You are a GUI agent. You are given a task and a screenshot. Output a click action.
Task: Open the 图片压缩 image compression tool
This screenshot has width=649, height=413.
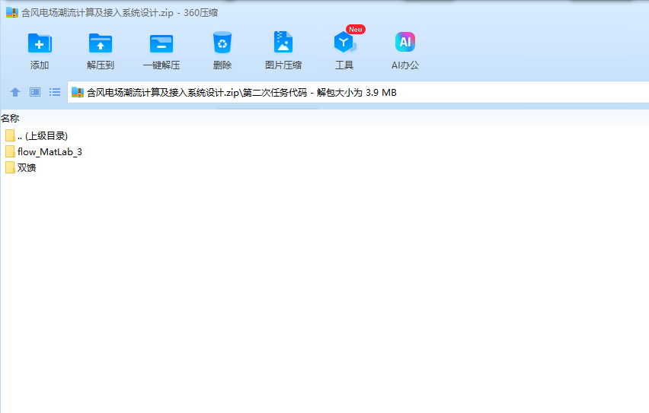tap(283, 42)
